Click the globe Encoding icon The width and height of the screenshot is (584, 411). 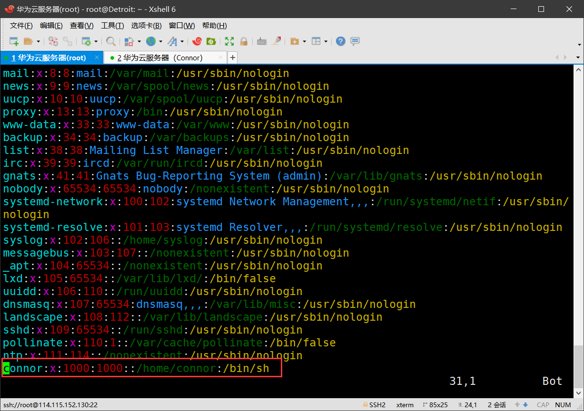[x=151, y=41]
